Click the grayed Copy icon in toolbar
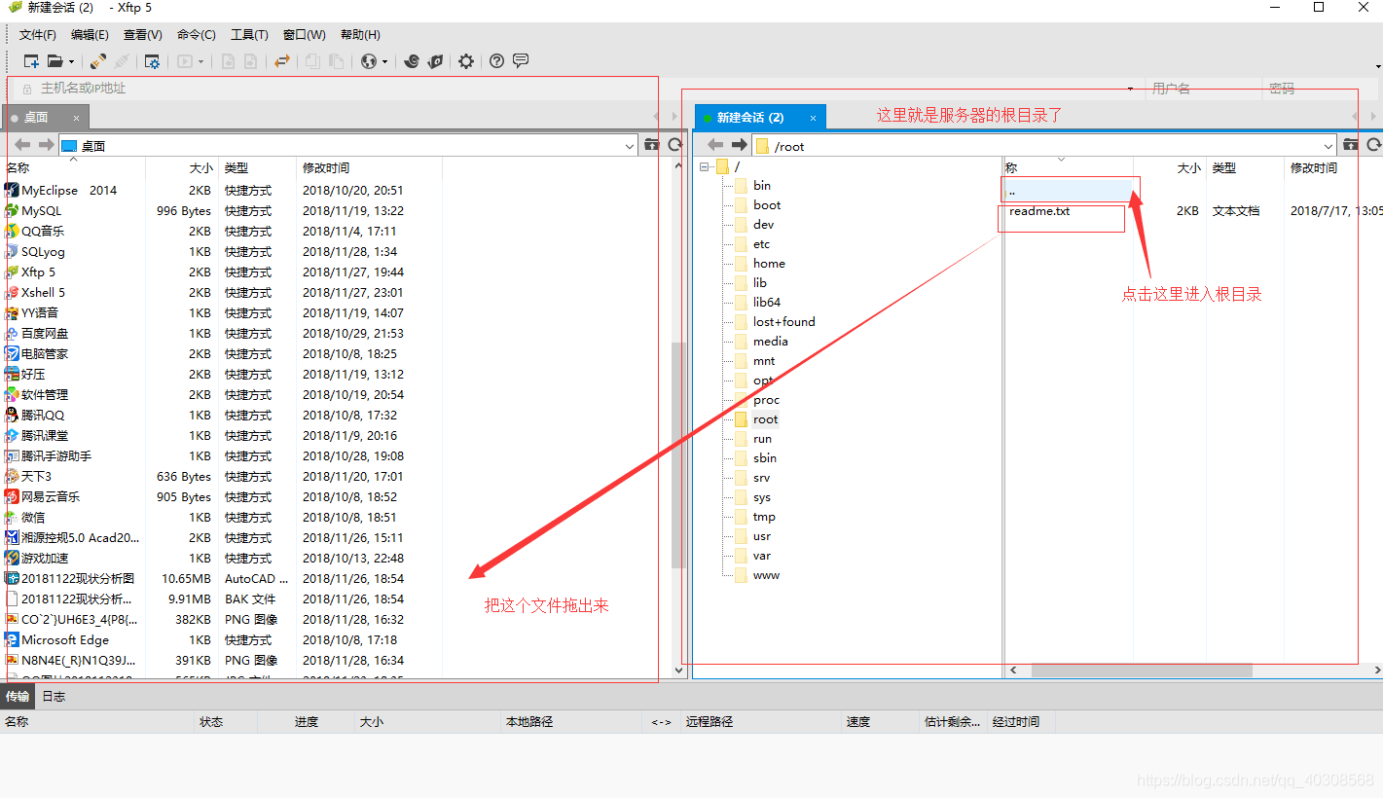The width and height of the screenshot is (1383, 798). pyautogui.click(x=312, y=61)
